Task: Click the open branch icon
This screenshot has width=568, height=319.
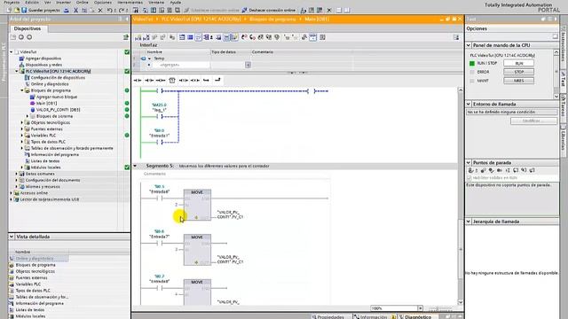Action: (x=206, y=81)
